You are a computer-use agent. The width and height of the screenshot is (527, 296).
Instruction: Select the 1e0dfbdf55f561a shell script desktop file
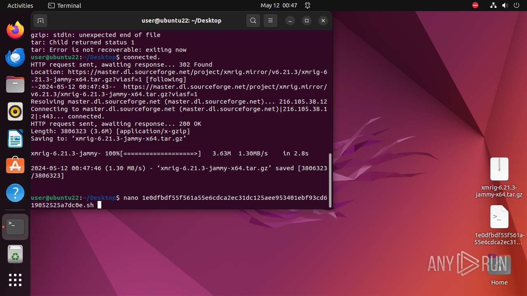point(499,225)
